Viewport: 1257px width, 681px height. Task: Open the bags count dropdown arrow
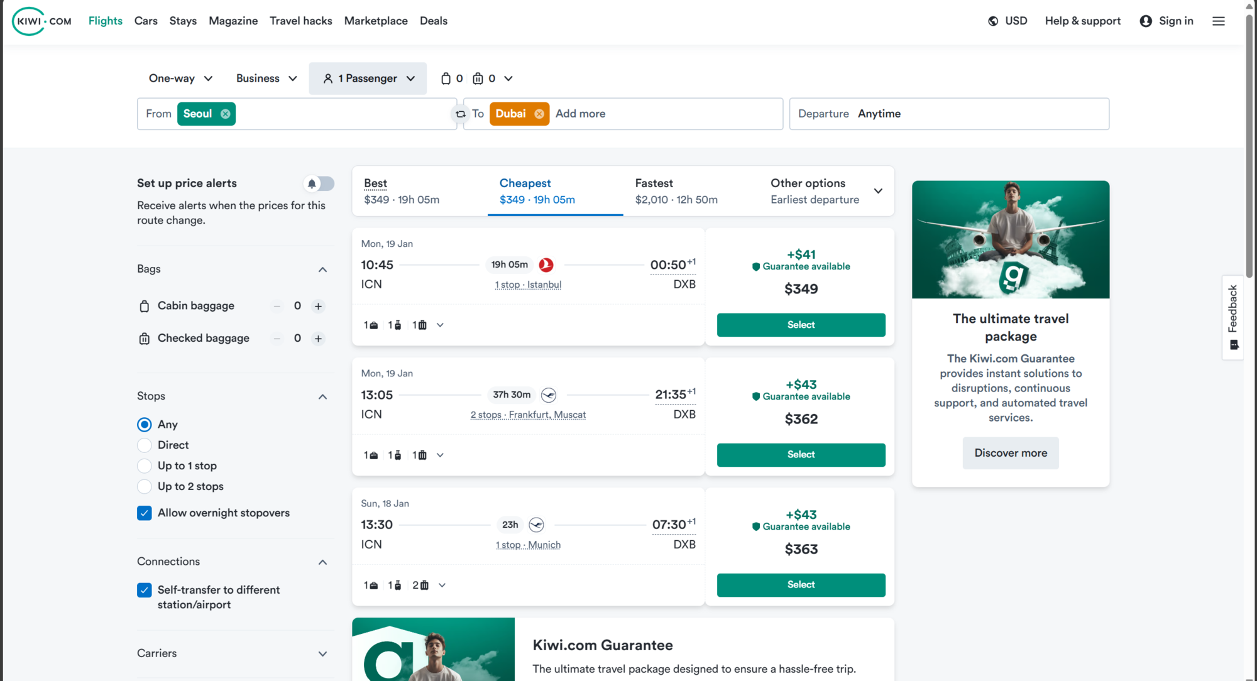pos(508,79)
